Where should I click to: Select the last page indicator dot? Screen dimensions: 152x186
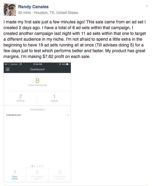[x=43, y=166]
